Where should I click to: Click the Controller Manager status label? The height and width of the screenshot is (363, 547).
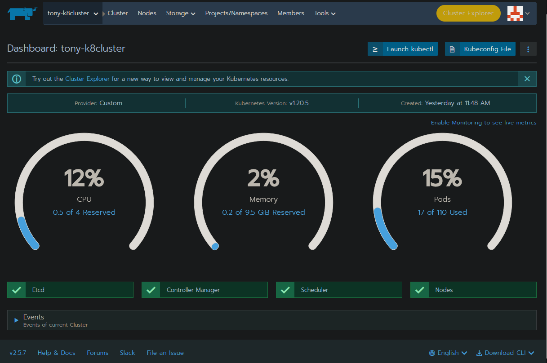click(x=193, y=290)
